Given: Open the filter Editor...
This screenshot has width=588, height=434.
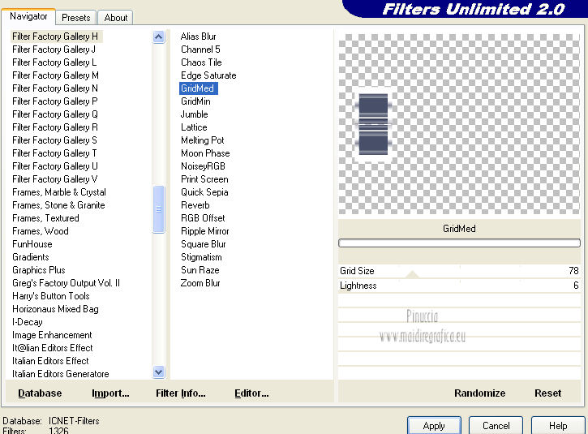Looking at the screenshot, I should [x=251, y=393].
